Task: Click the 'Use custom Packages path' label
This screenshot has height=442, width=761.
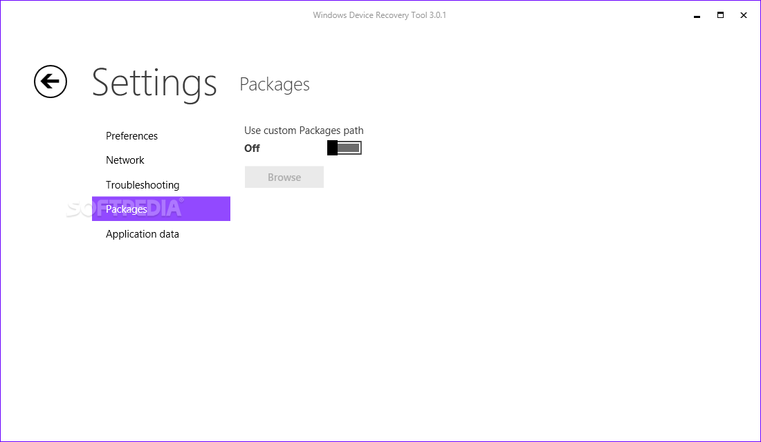Action: (304, 131)
